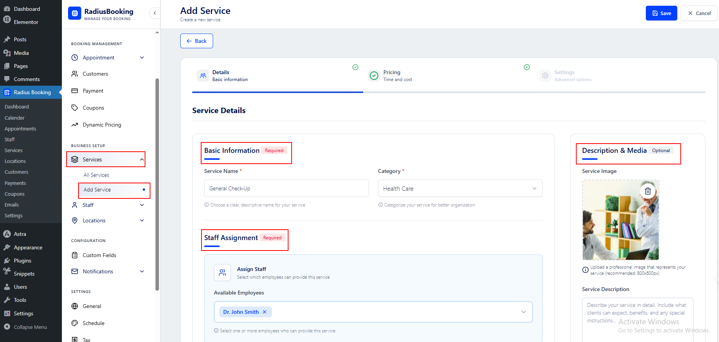This screenshot has height=342, width=719.
Task: Open Locations in Radius Booking submenu
Action: point(15,161)
